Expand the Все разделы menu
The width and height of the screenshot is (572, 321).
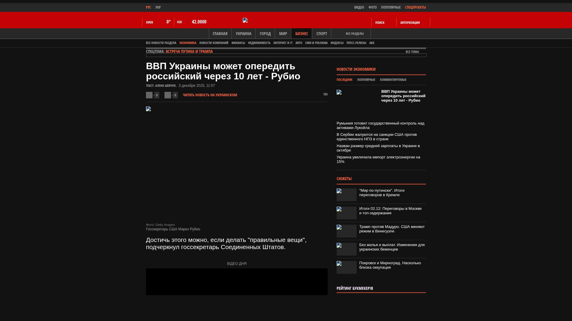coord(355,34)
